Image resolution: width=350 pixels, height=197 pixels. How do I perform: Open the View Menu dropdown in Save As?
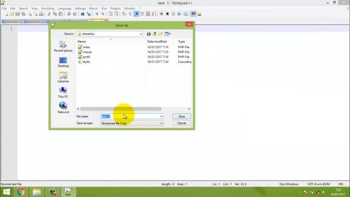[167, 34]
